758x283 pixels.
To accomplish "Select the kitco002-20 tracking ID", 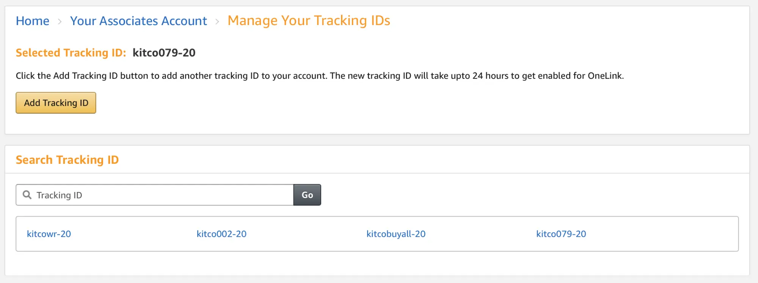I will pyautogui.click(x=221, y=234).
